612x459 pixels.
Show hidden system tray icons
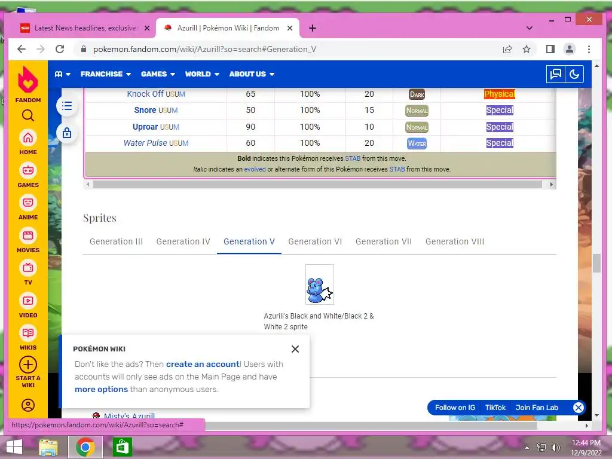coord(527,448)
